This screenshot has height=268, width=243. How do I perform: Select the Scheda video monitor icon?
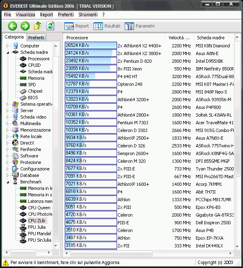tap(15, 117)
